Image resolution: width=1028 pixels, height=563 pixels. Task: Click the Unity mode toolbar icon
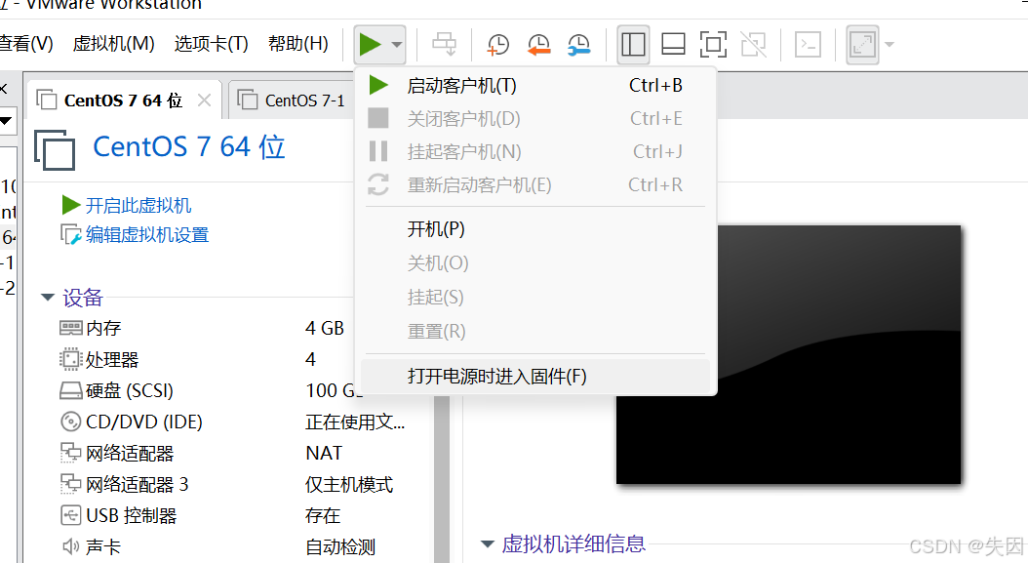[753, 45]
